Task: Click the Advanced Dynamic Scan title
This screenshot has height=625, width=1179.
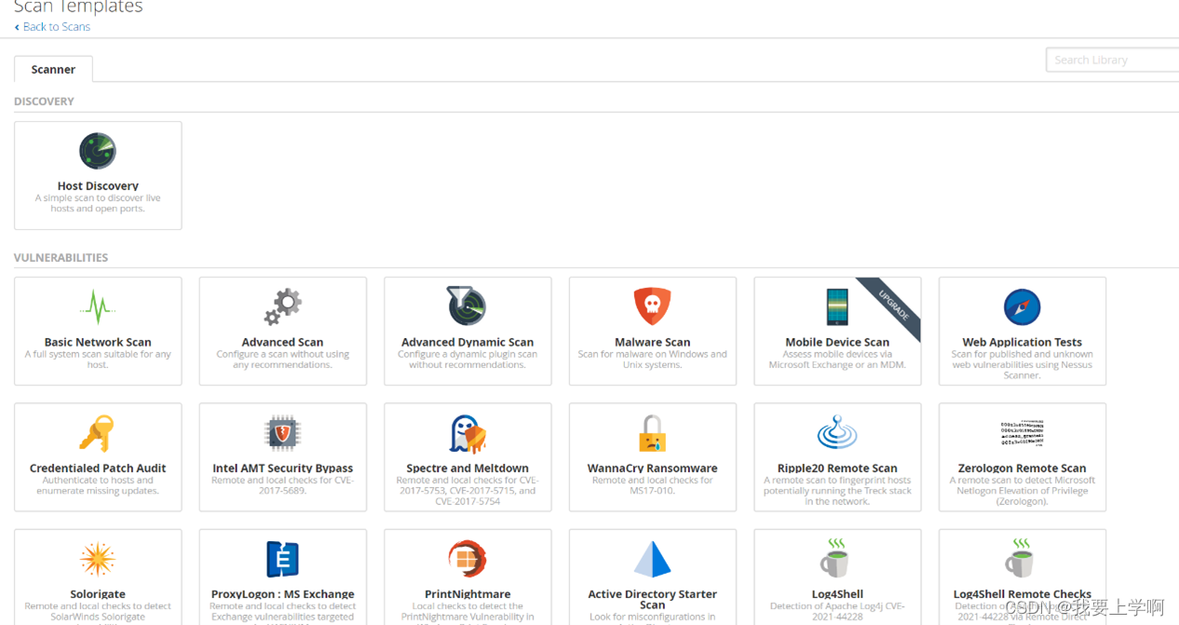Action: (x=468, y=342)
